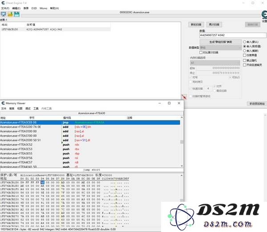This screenshot has width=267, height=232.
Task: Click the Cheat Engine logo settings icon
Action: pos(264,15)
